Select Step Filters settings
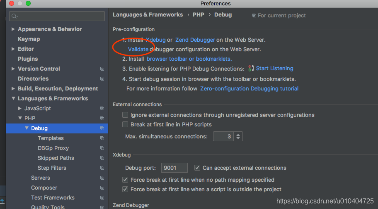The image size is (378, 209). (52, 168)
